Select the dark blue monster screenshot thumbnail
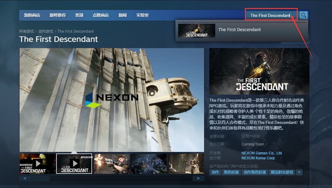332x188 pixels. (x=149, y=164)
